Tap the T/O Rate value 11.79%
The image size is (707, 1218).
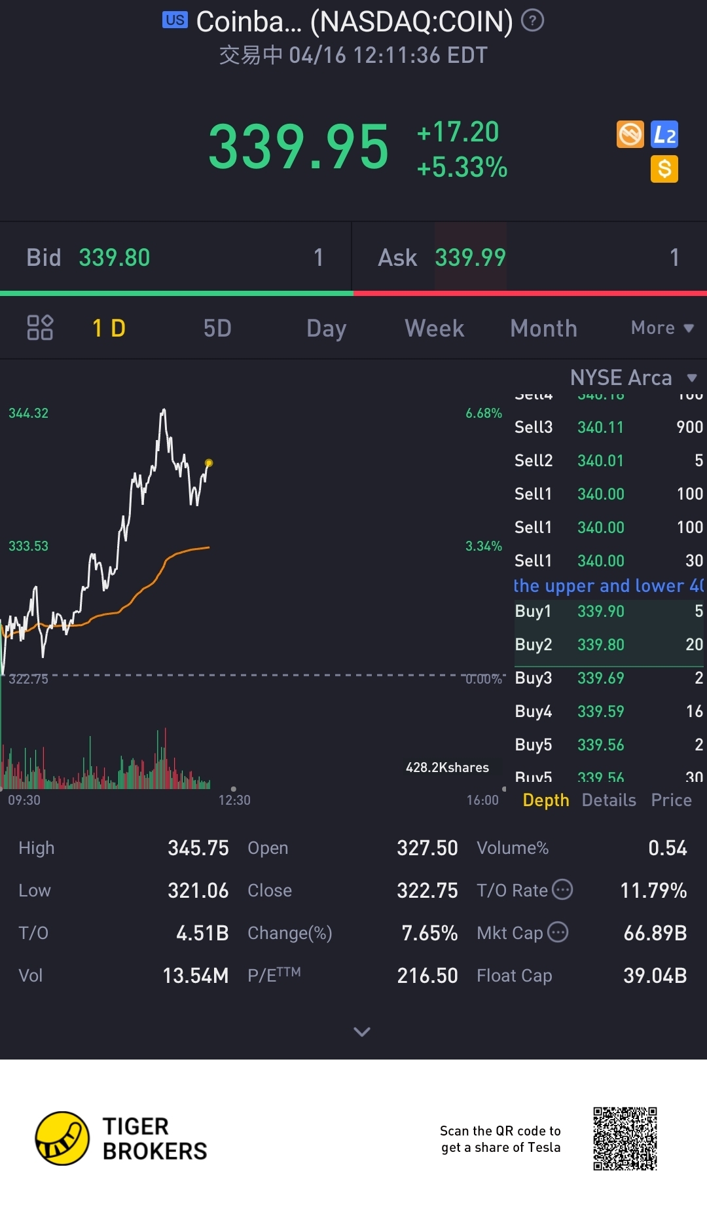653,891
